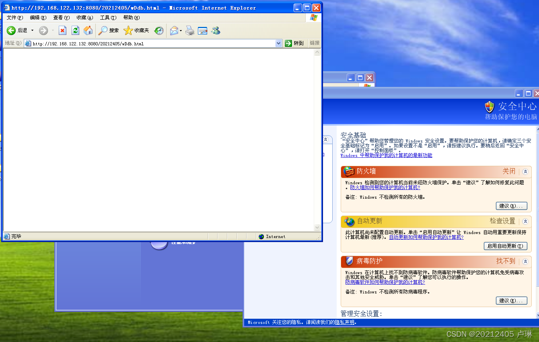Click the 找不到 virus protection status
Image resolution: width=539 pixels, height=342 pixels.
[506, 261]
